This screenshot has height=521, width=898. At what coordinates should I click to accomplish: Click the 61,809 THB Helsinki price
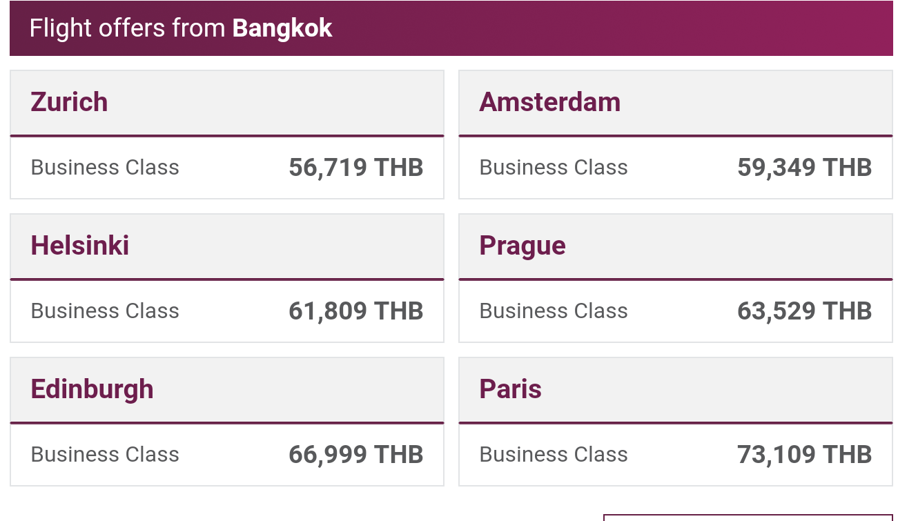[x=355, y=311]
